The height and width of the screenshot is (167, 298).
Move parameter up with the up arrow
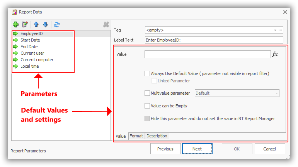coord(36,24)
